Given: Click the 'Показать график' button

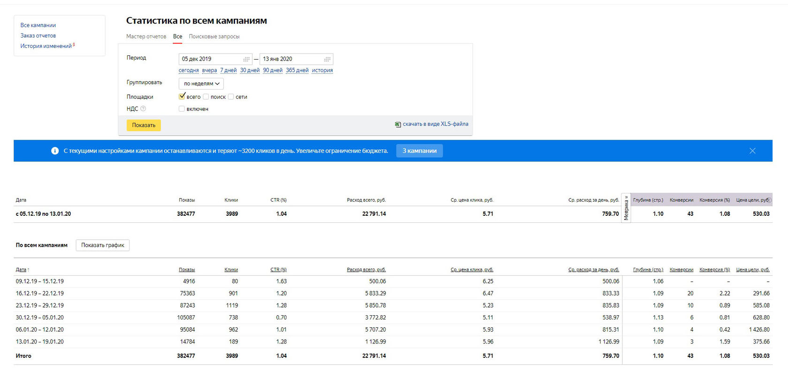Looking at the screenshot, I should coord(102,245).
